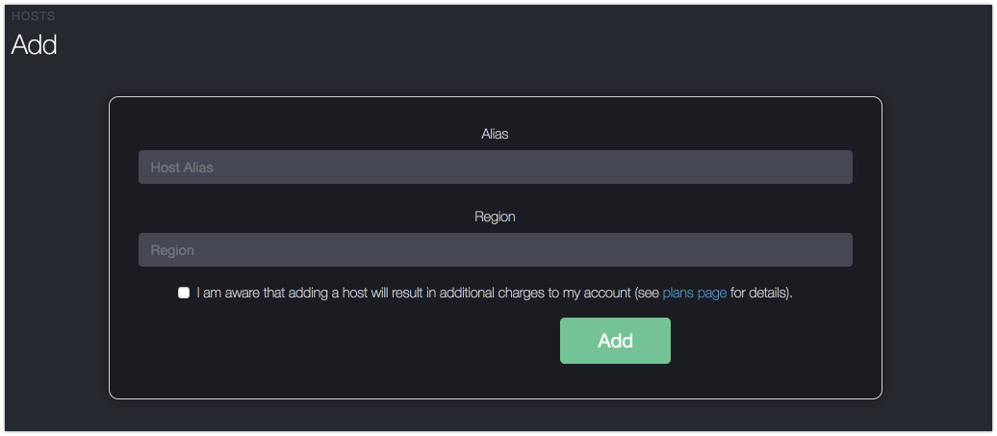Place cursor in the Alias text box

coord(496,167)
